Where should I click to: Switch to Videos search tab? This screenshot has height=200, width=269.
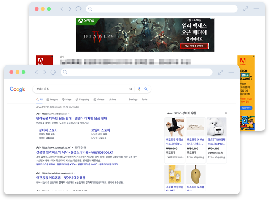(x=99, y=100)
